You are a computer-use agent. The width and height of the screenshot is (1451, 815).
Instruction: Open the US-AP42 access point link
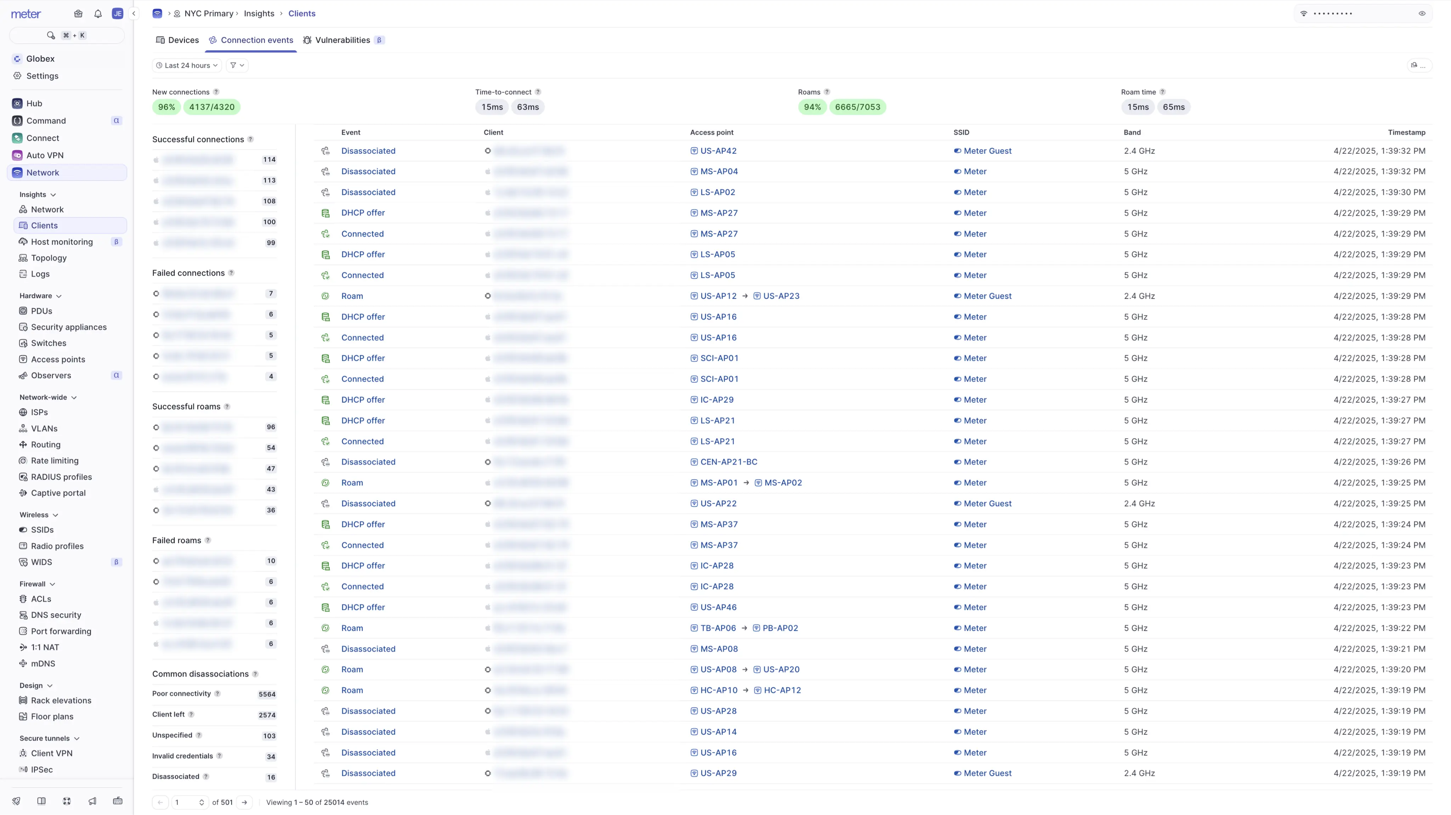(x=718, y=151)
